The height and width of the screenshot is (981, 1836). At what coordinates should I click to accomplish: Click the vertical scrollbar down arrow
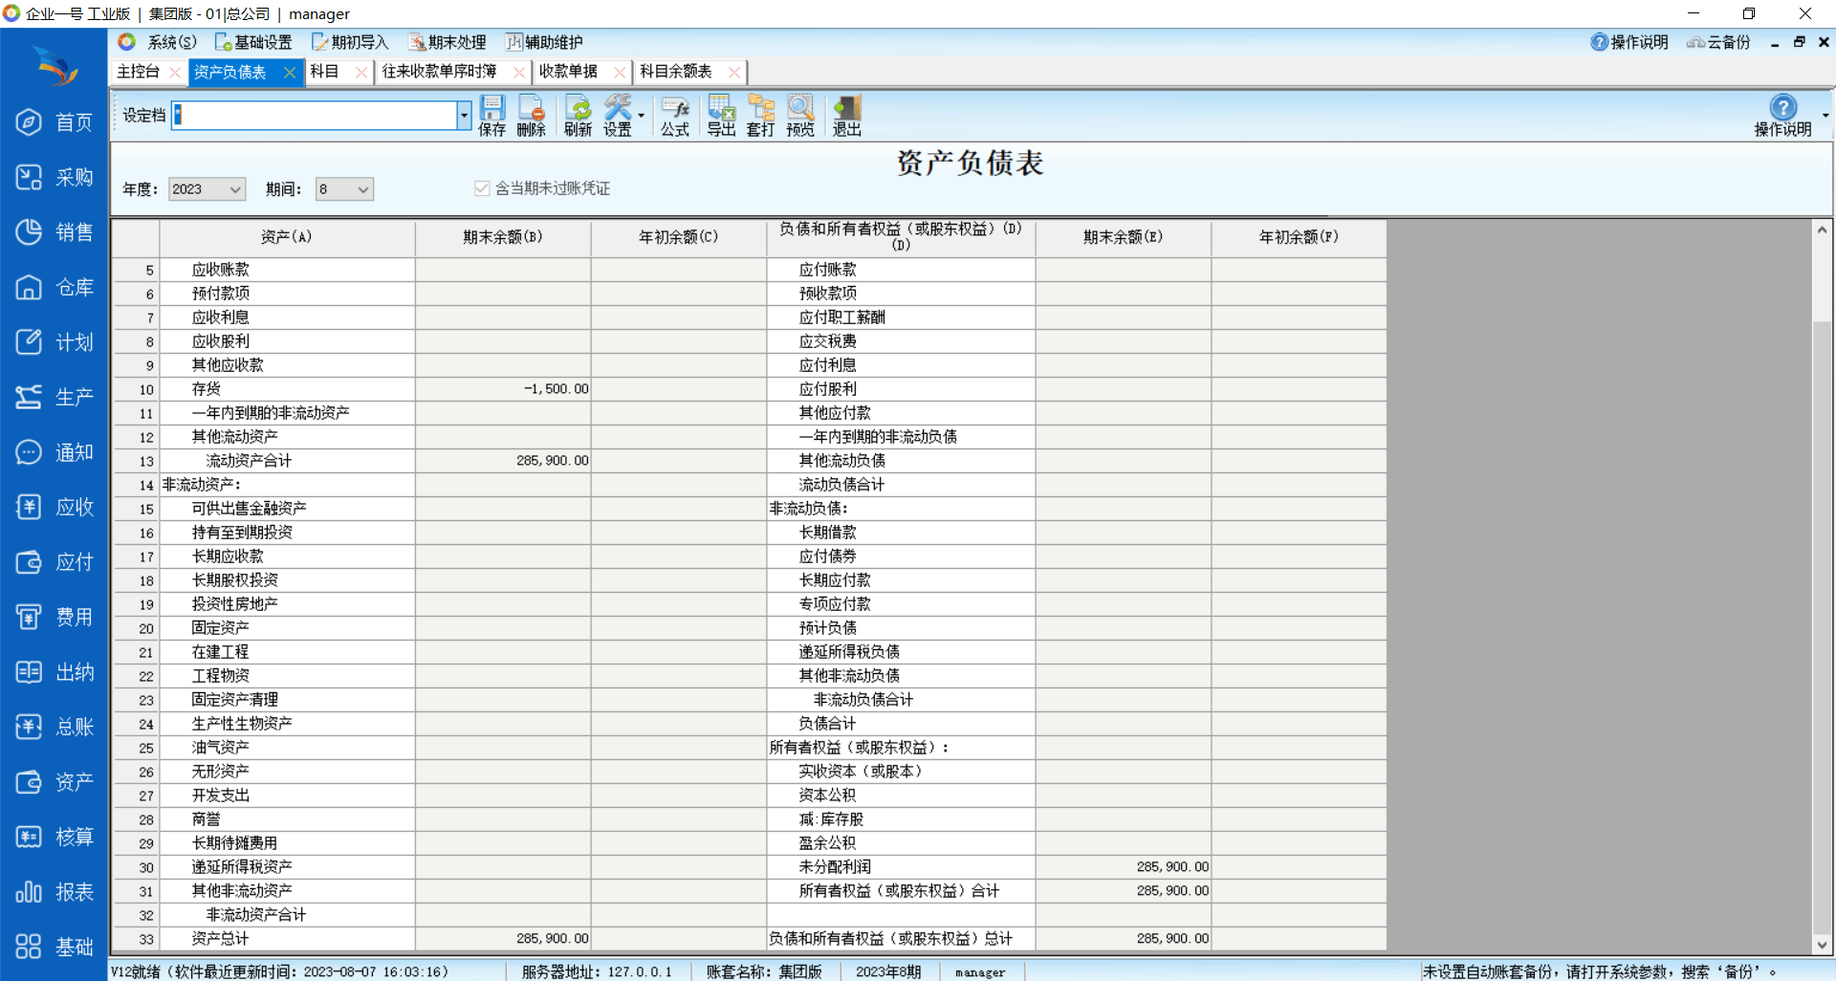[x=1822, y=944]
